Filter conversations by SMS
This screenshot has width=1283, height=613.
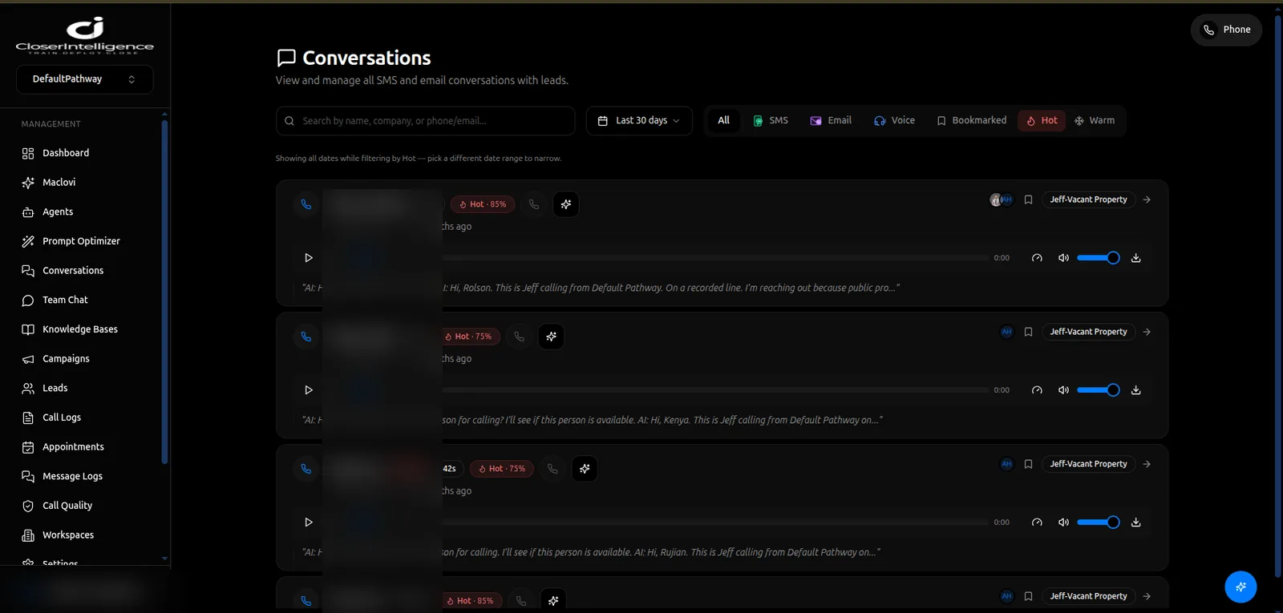point(770,121)
